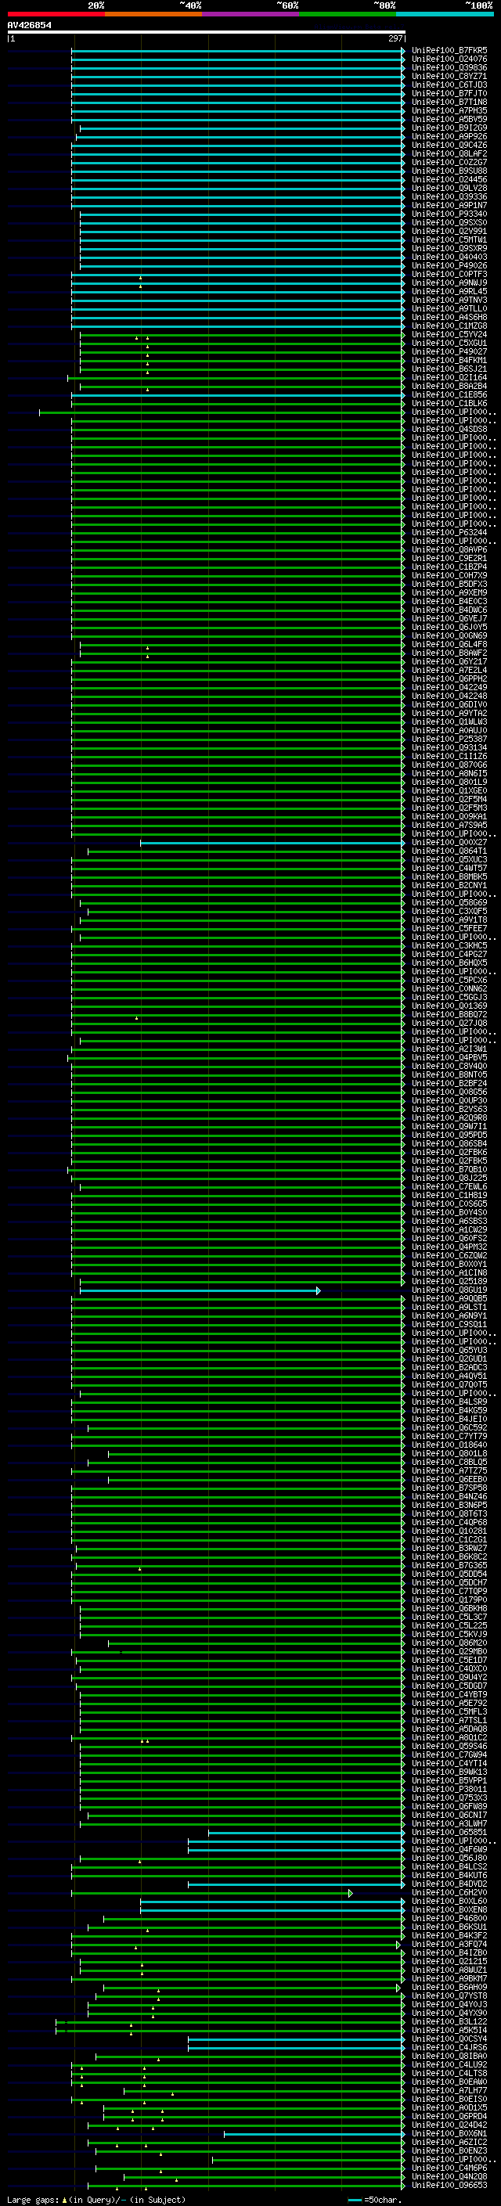Open hit UniRef100_Q39836
Screen dimensions: 501x2206
pos(449,67)
